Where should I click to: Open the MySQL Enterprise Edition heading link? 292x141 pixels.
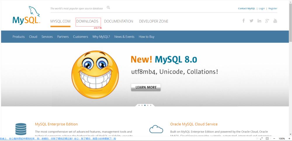coord(56,124)
